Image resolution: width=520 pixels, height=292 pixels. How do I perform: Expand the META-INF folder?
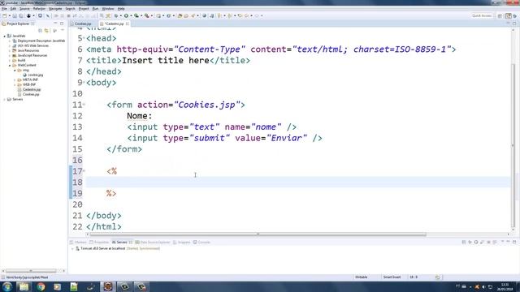pos(15,79)
